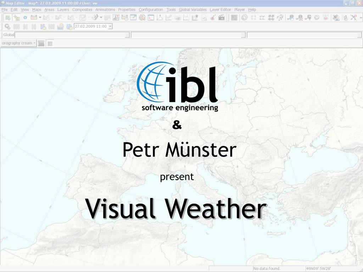Viewport: 363px width, 272px height.
Task: Click the middle empty combo field
Action: 186,35
